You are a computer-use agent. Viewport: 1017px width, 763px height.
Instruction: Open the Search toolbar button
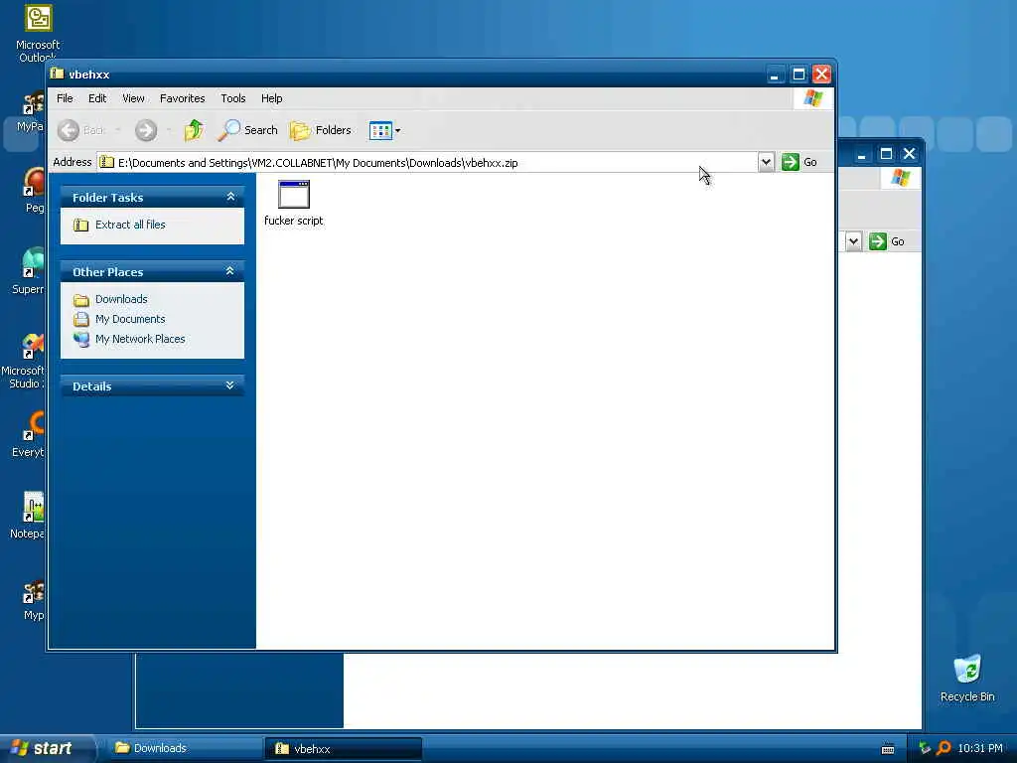click(x=247, y=130)
